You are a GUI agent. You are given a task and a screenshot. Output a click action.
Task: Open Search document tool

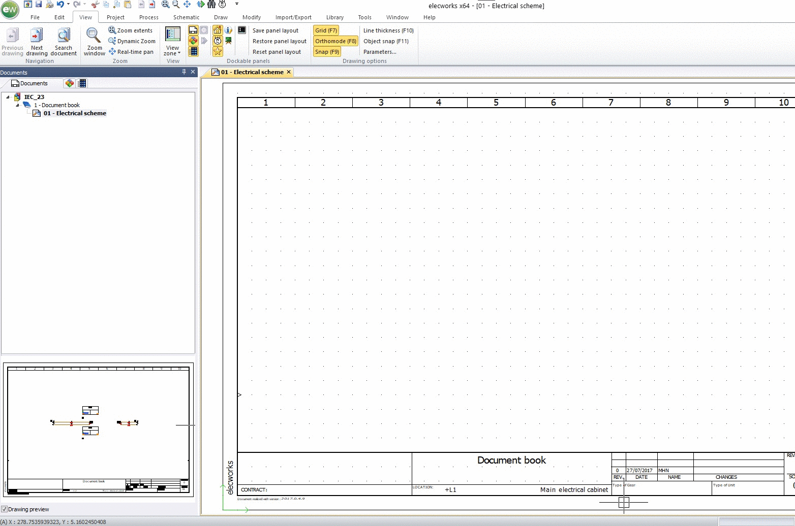(64, 42)
